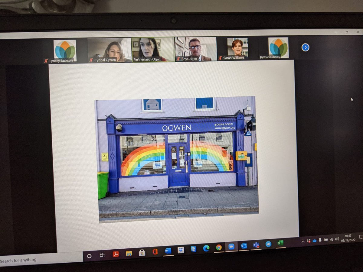Click the Zoom icon on the taskbar
The width and height of the screenshot is (363, 272).
click(231, 246)
